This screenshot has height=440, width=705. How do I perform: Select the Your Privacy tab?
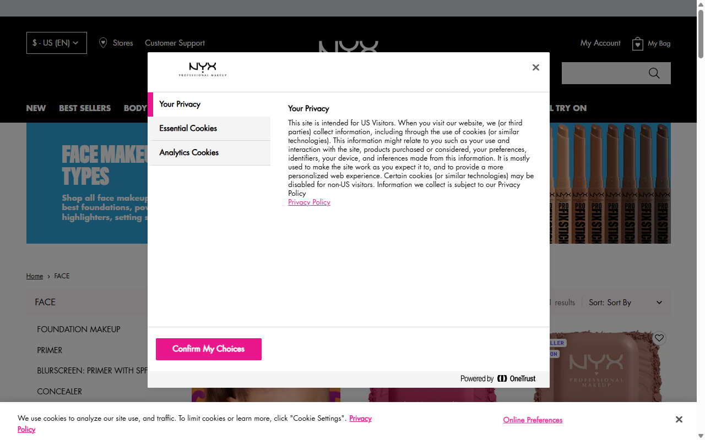pos(209,104)
